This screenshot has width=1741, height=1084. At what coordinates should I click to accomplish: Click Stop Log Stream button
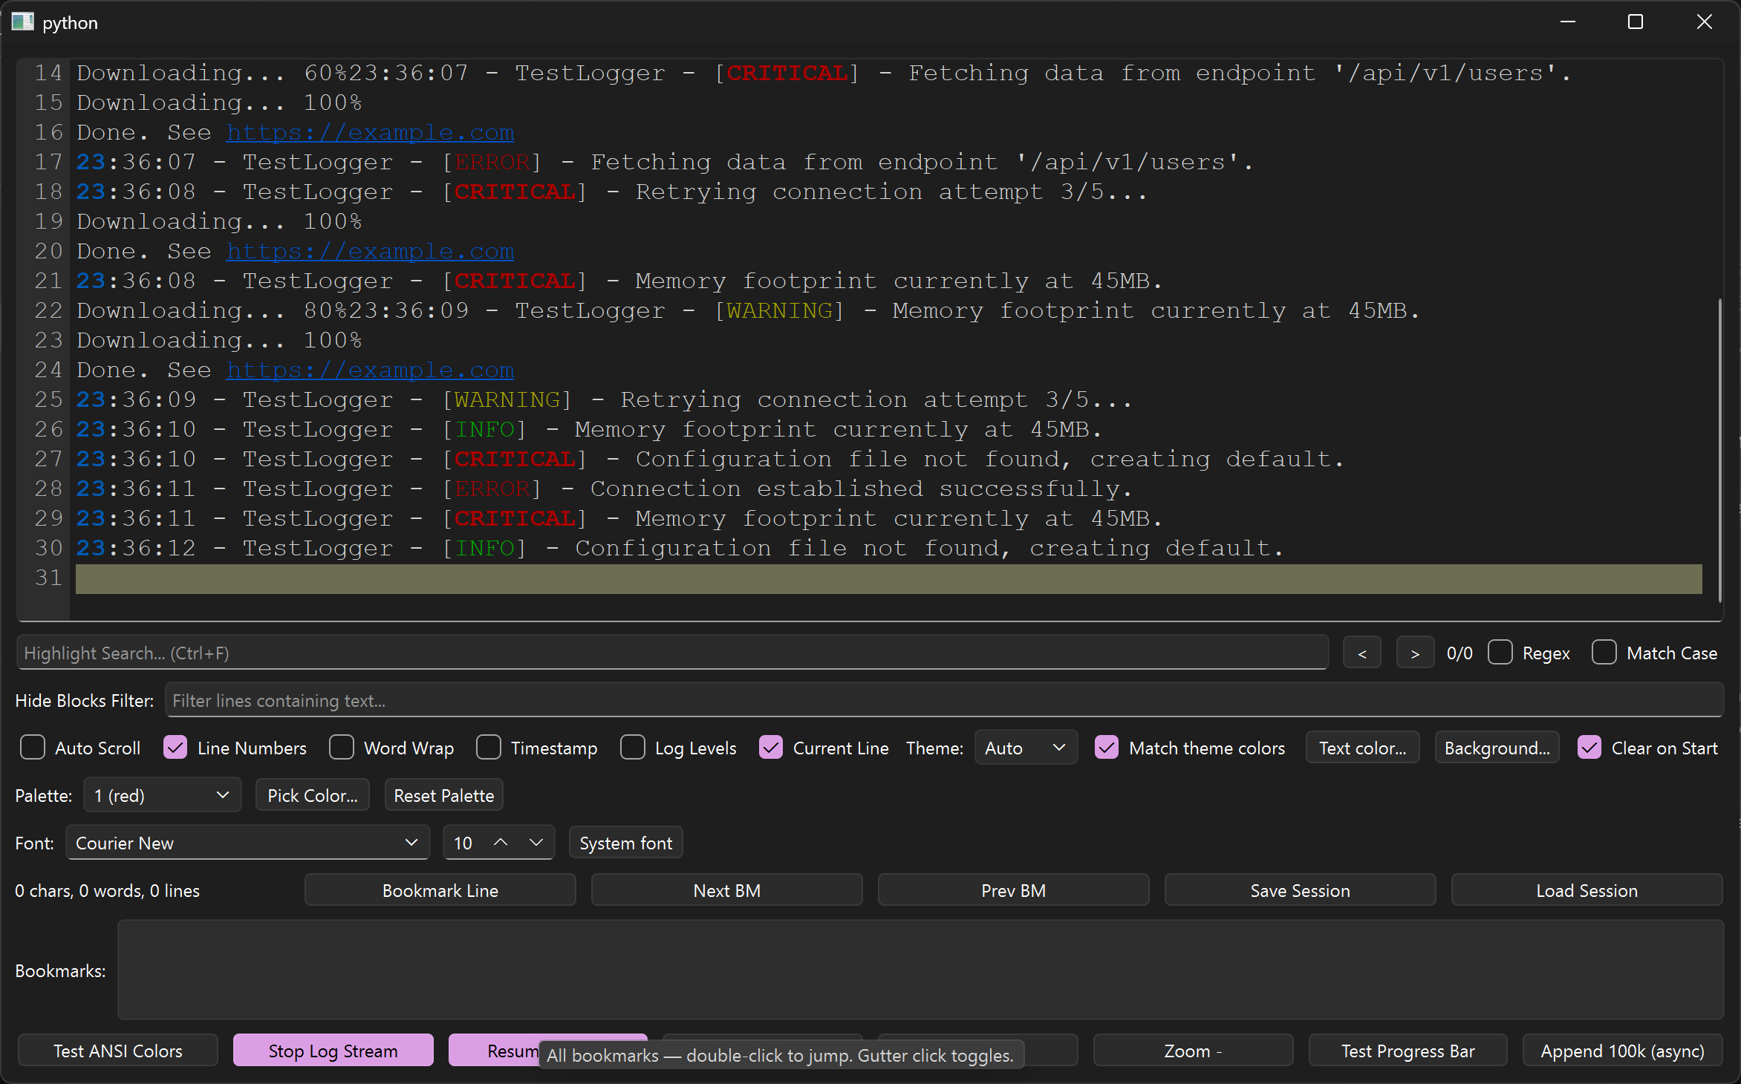pos(333,1051)
